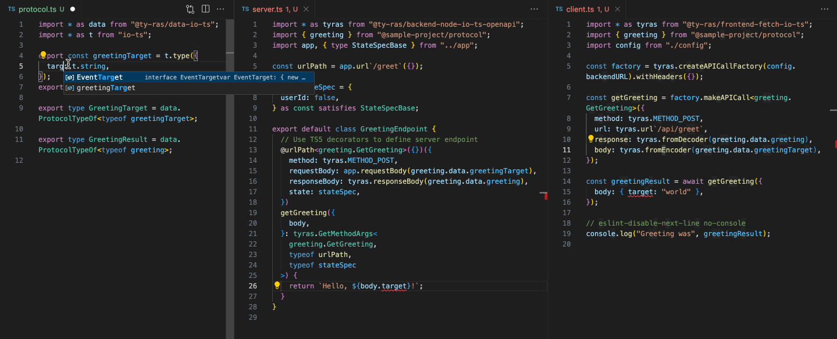
Task: Click the red error marker in server.ts scrollbar
Action: point(546,196)
